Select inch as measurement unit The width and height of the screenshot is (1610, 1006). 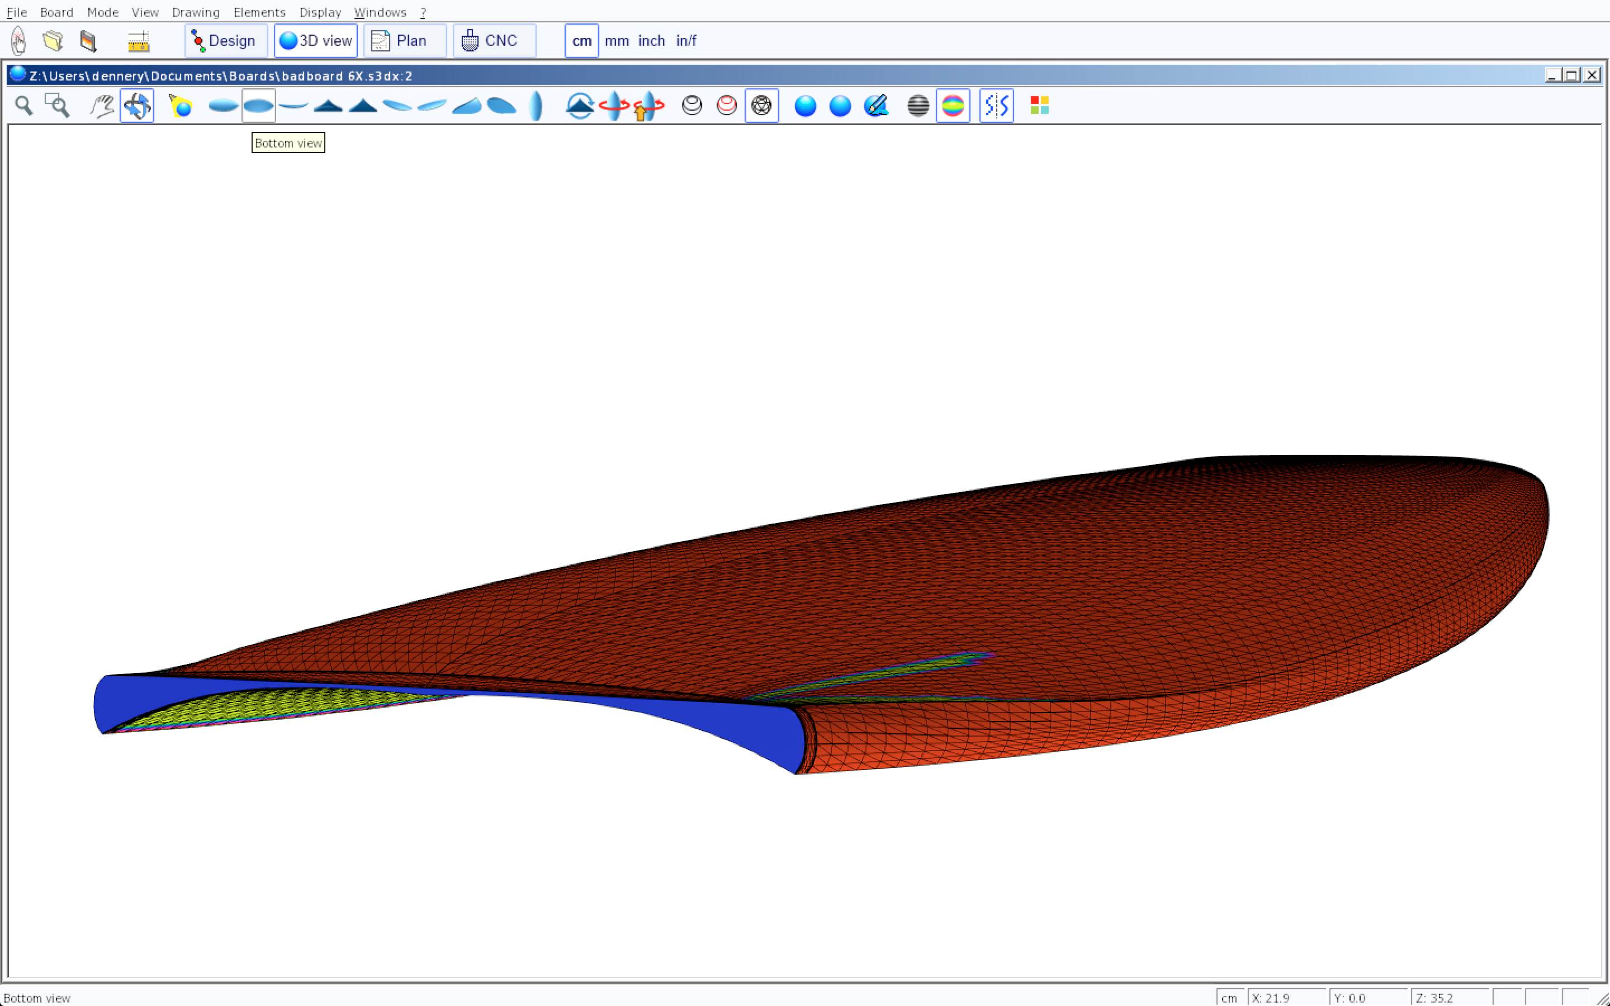[651, 41]
